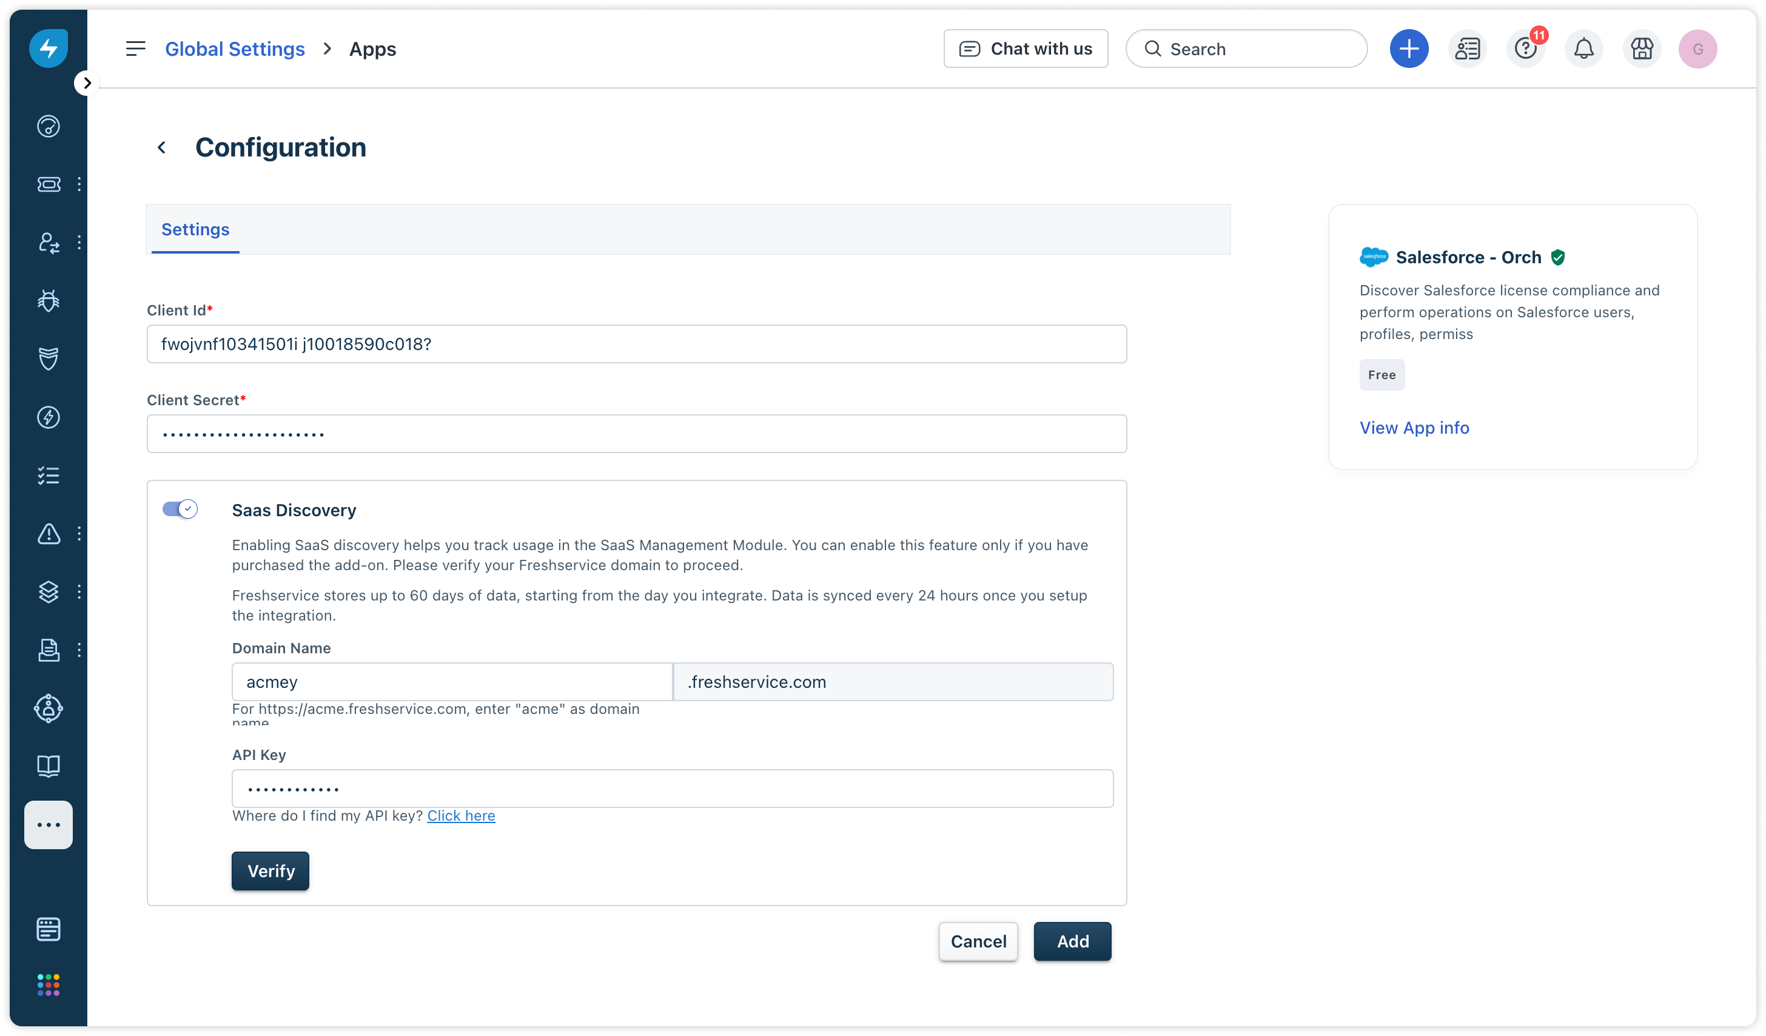Open the book solutions icon in sidebar
1766x1036 pixels.
click(49, 765)
